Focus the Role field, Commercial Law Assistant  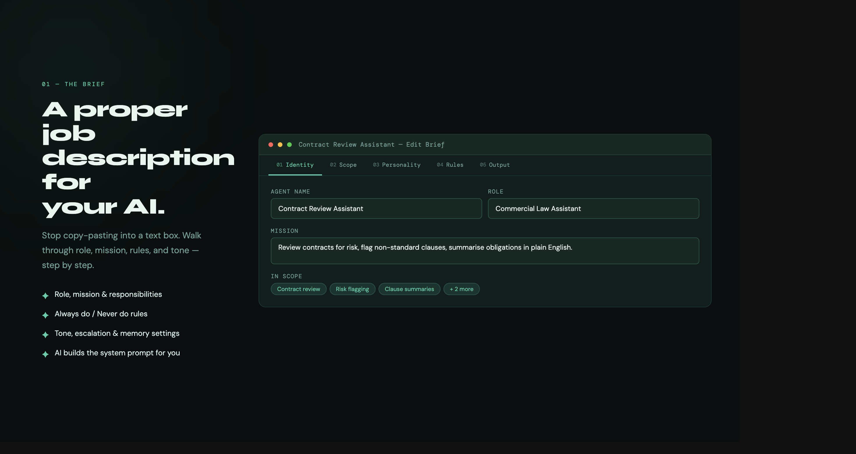pos(593,209)
